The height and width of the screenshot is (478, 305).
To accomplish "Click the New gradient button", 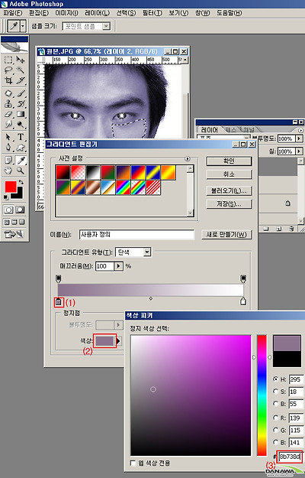I will point(226,235).
